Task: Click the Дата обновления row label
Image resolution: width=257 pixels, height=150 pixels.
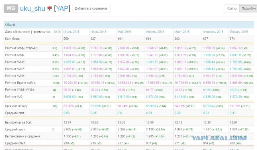Action: pos(28,32)
